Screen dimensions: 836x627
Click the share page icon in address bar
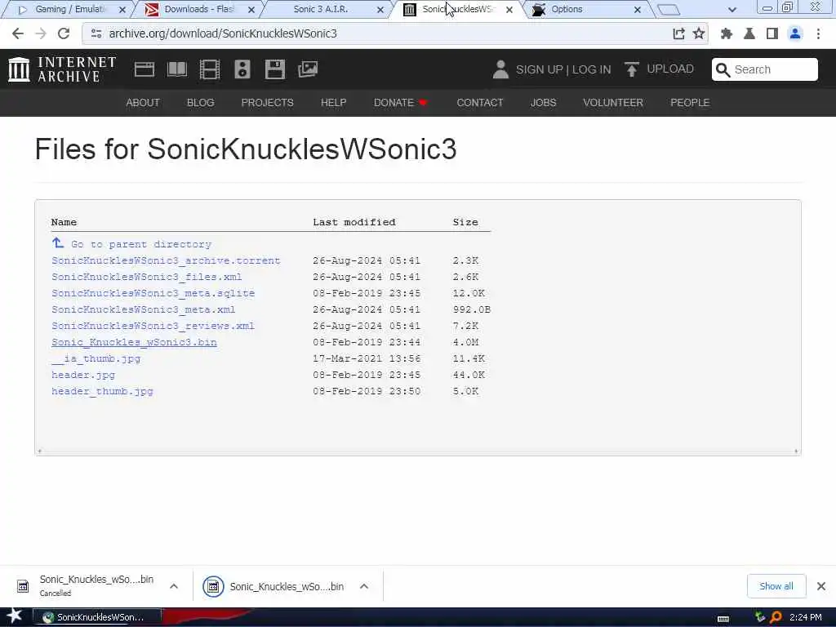tap(678, 33)
